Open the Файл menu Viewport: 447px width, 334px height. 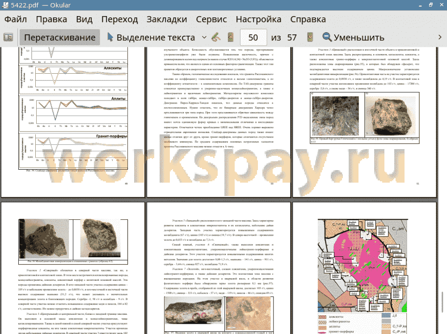(16, 19)
